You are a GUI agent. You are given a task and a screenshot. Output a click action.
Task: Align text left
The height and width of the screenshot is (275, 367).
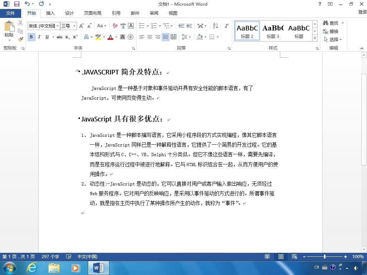142,37
